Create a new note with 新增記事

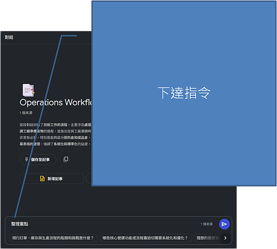52,179
